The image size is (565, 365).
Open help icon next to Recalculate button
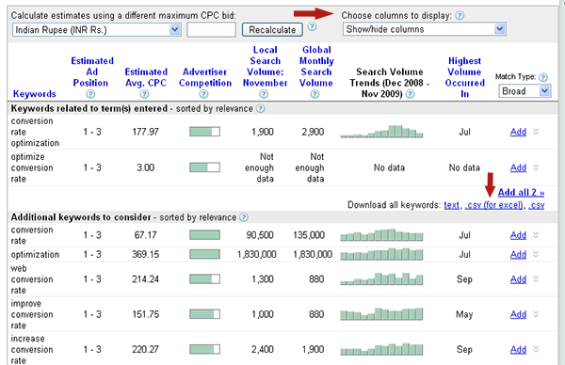[312, 26]
